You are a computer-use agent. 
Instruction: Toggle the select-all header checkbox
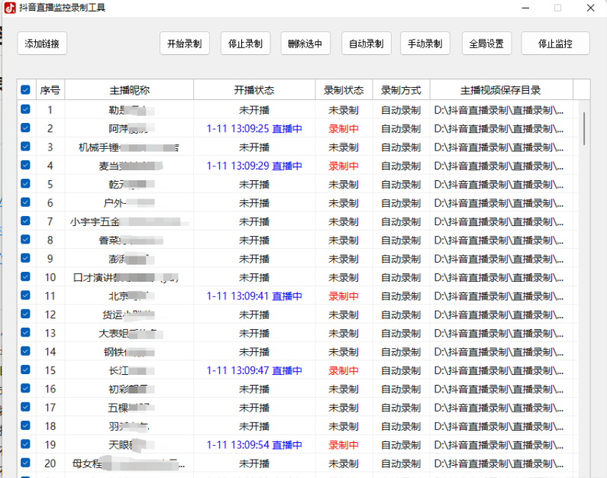click(x=25, y=90)
